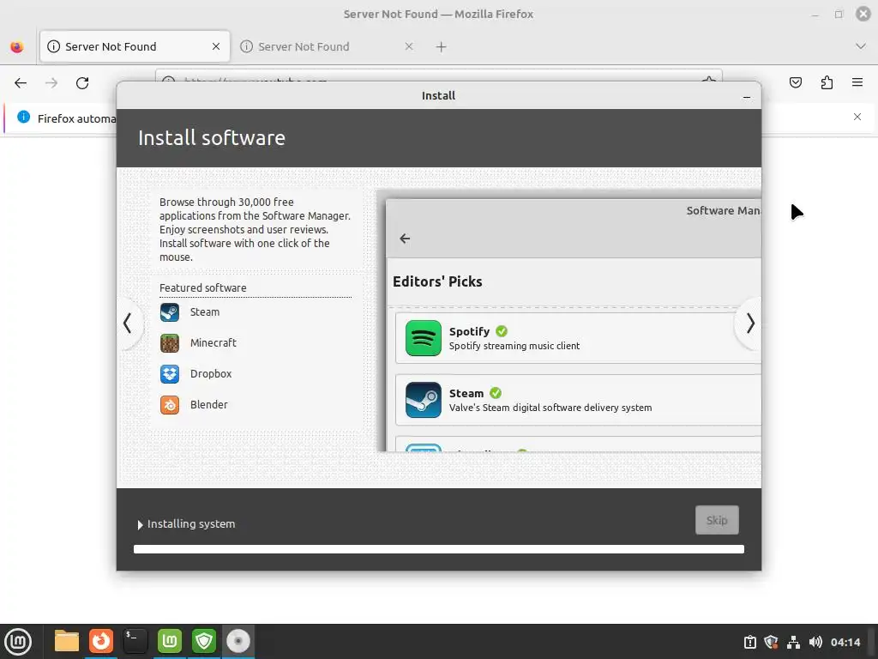Image resolution: width=878 pixels, height=659 pixels.
Task: Click the clipboard tray icon
Action: click(x=749, y=642)
